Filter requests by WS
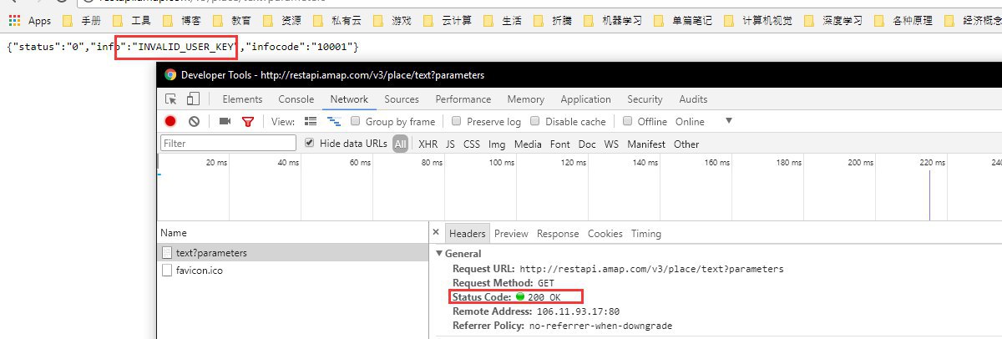The height and width of the screenshot is (339, 1002). (x=612, y=144)
